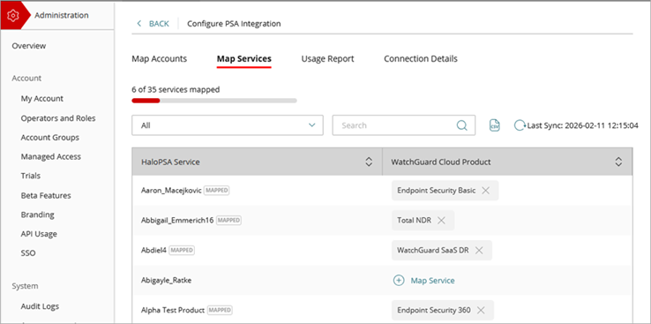Click Abdiel4 service name
Image resolution: width=651 pixels, height=324 pixels.
tap(154, 251)
